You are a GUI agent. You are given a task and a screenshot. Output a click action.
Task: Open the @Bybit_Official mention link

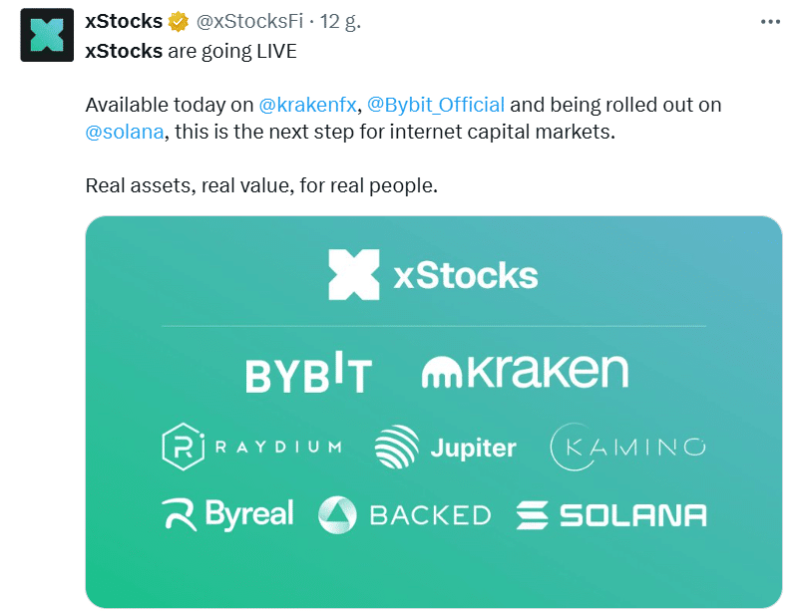click(436, 105)
